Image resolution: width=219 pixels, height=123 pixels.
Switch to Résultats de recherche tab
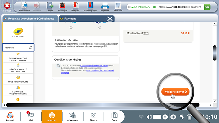point(30,19)
